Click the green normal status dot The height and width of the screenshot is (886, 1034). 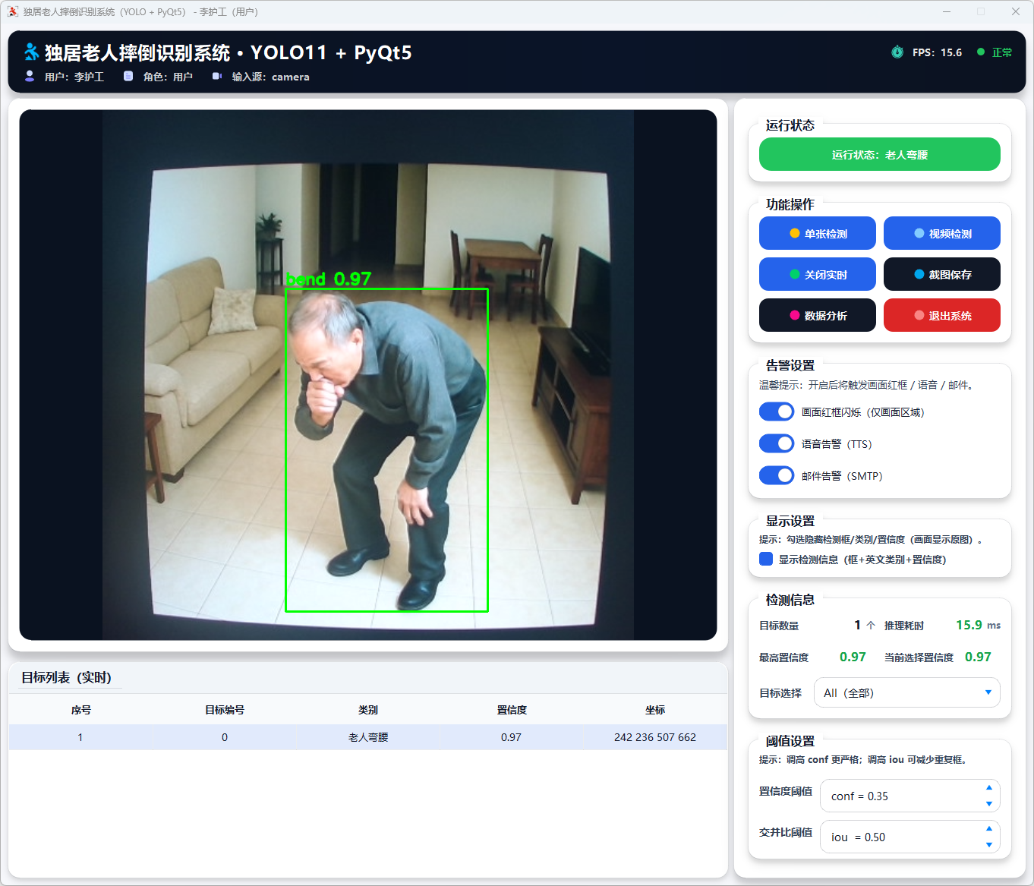(x=981, y=52)
